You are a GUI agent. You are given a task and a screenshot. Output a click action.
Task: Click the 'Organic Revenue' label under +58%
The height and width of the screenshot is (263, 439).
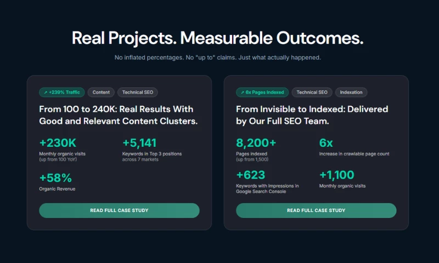pos(57,189)
